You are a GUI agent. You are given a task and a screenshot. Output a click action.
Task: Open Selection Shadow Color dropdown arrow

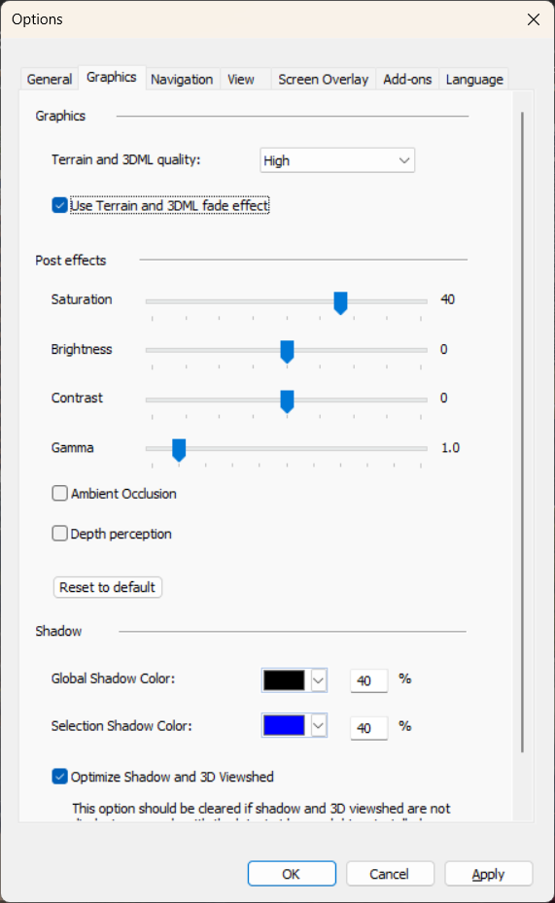click(319, 726)
